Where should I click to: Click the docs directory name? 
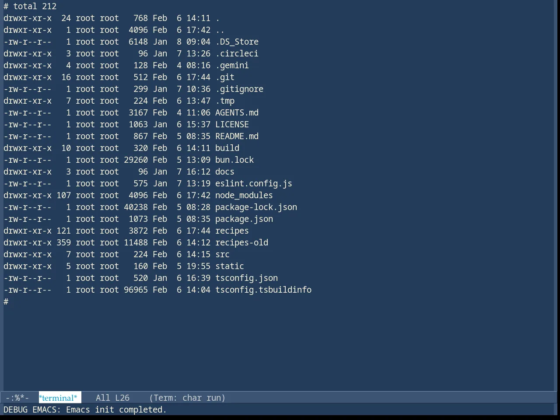(x=225, y=171)
